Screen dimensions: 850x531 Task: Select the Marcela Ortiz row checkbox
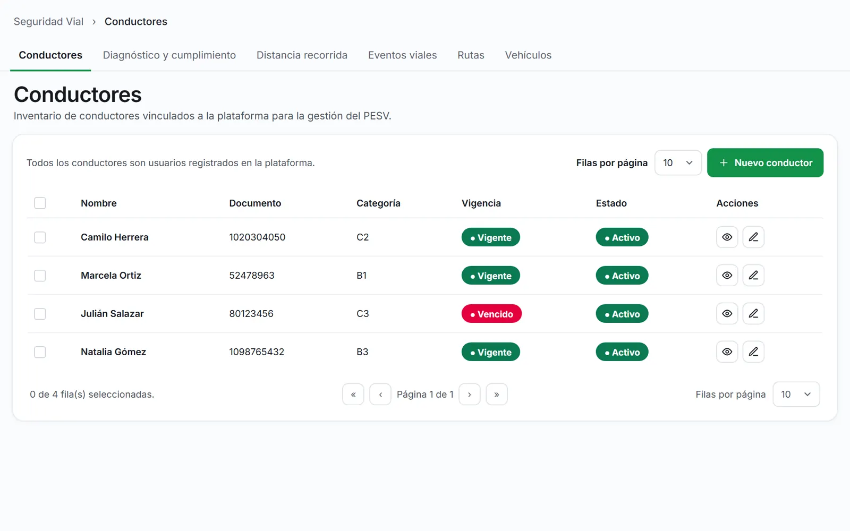pyautogui.click(x=40, y=276)
